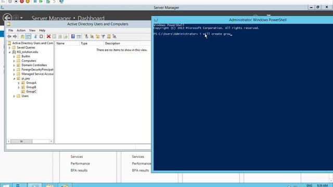Viewport: 333px width, 187px height.
Task: Collapse the pi_pay organizational unit
Action: 14,78
